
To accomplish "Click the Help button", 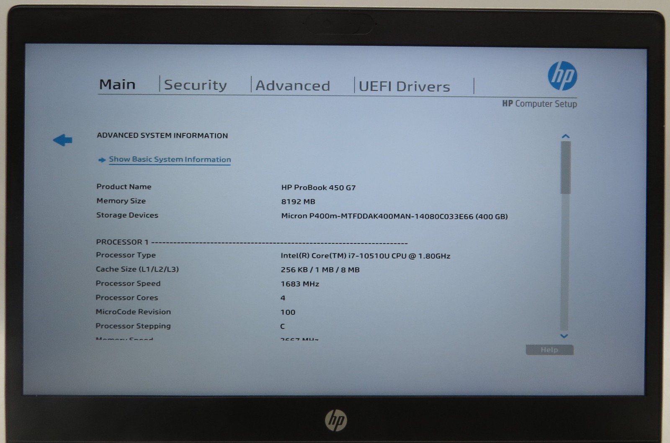I will pyautogui.click(x=549, y=350).
